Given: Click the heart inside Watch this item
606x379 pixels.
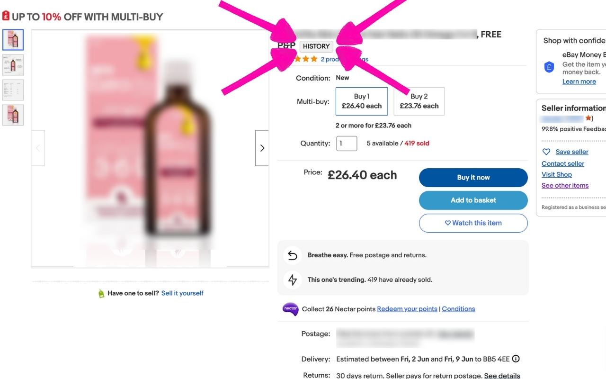Looking at the screenshot, I should click(447, 223).
